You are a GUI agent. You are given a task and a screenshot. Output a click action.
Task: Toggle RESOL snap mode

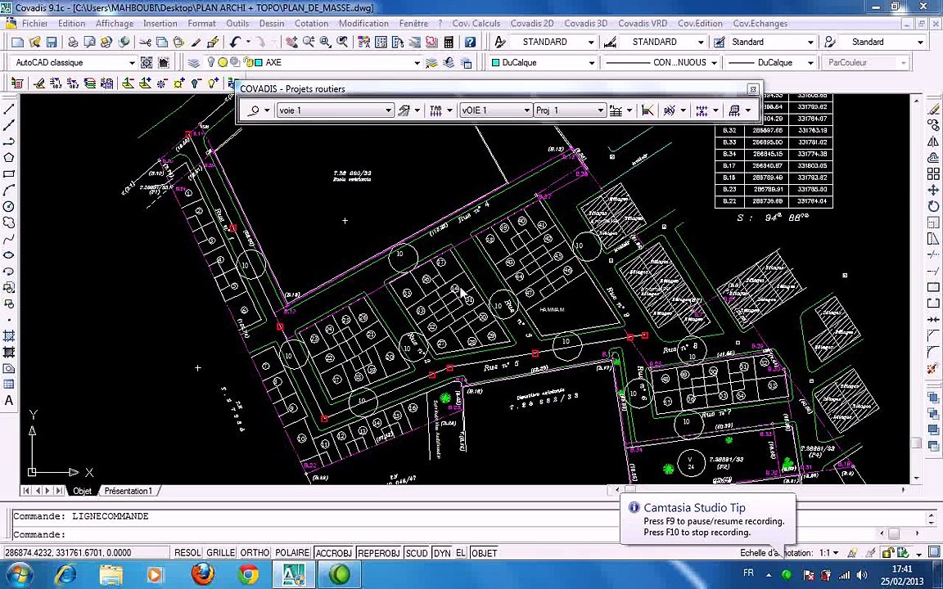187,553
